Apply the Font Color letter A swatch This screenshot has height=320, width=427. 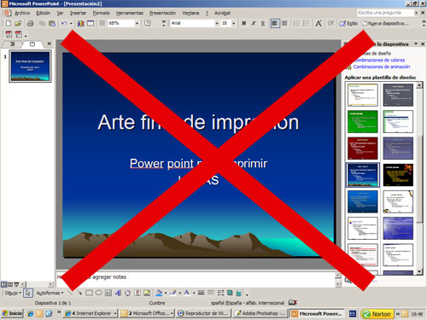coord(187,293)
